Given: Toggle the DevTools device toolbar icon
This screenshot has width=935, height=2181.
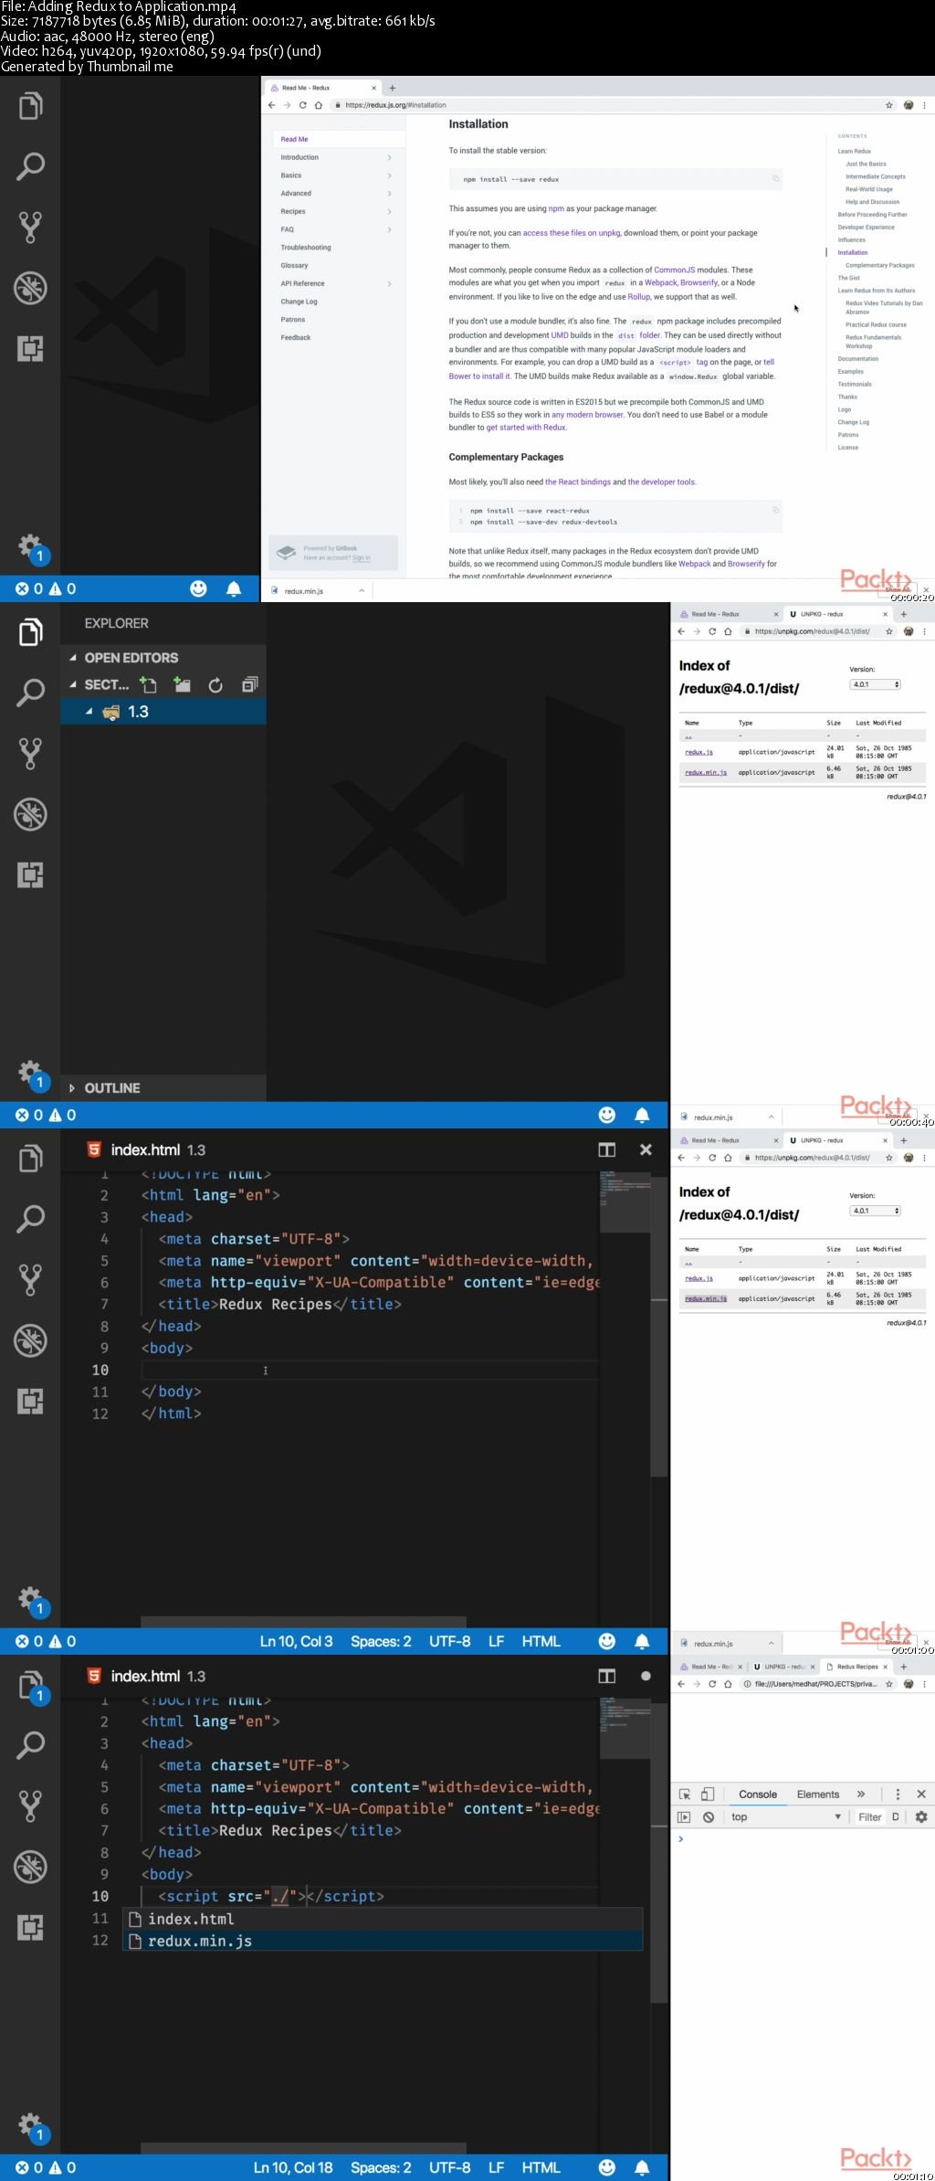Looking at the screenshot, I should point(707,1794).
